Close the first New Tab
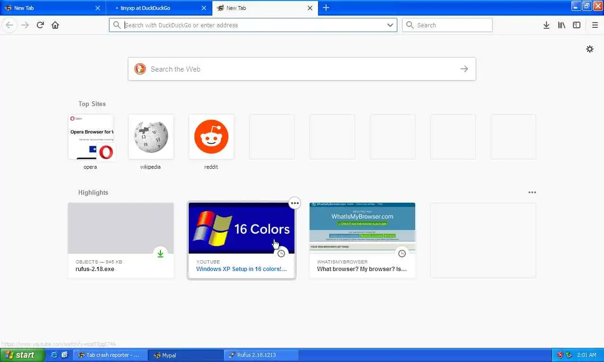The height and width of the screenshot is (362, 604). point(98,8)
